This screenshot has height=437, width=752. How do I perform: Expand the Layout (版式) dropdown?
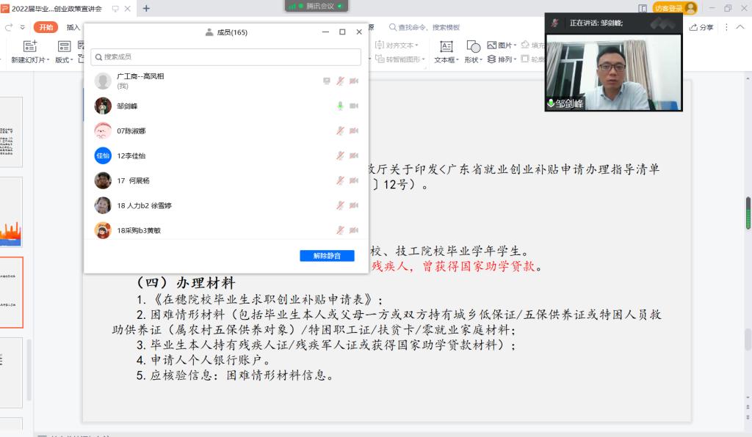65,60
